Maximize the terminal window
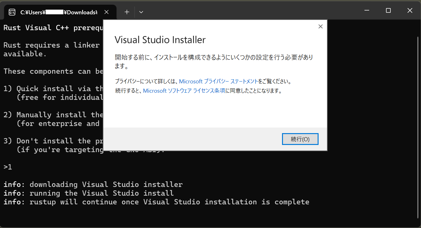421x228 pixels. (x=388, y=11)
